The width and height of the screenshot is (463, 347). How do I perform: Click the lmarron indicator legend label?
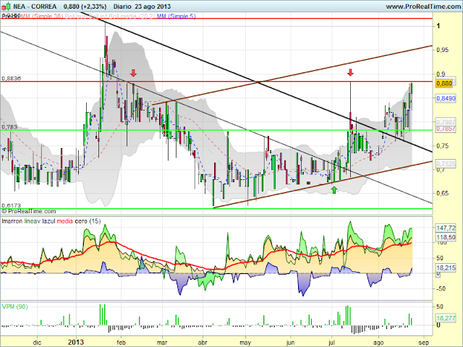[12, 221]
